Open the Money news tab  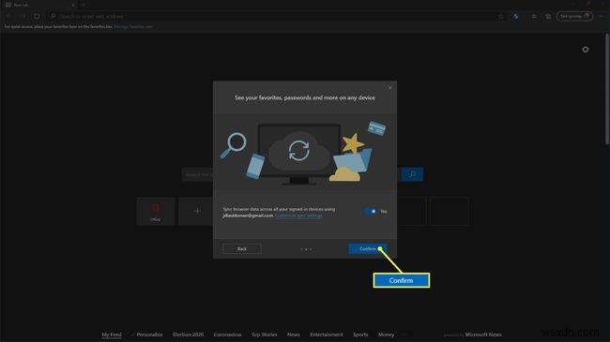pyautogui.click(x=386, y=335)
